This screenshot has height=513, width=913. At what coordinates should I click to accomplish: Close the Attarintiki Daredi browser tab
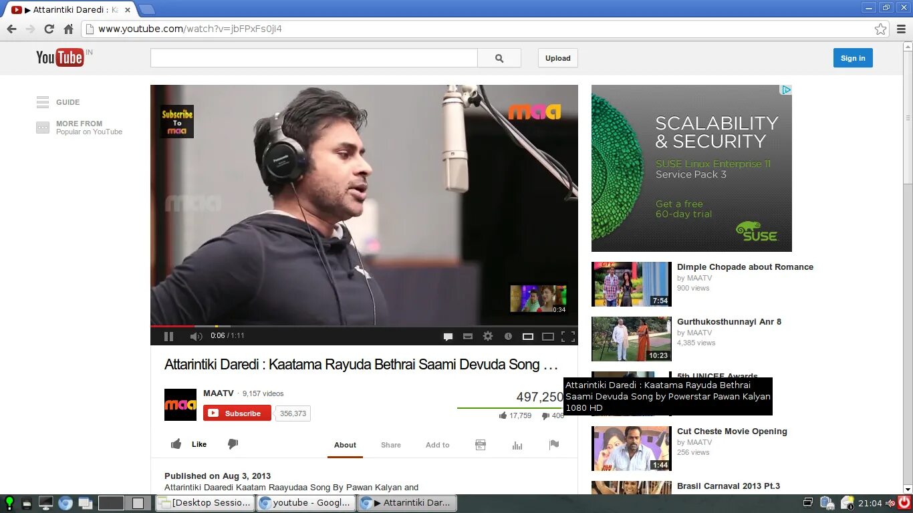128,10
